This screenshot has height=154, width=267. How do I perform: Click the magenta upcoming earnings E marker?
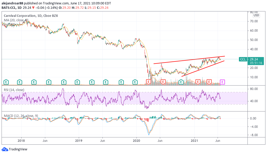[222, 82]
